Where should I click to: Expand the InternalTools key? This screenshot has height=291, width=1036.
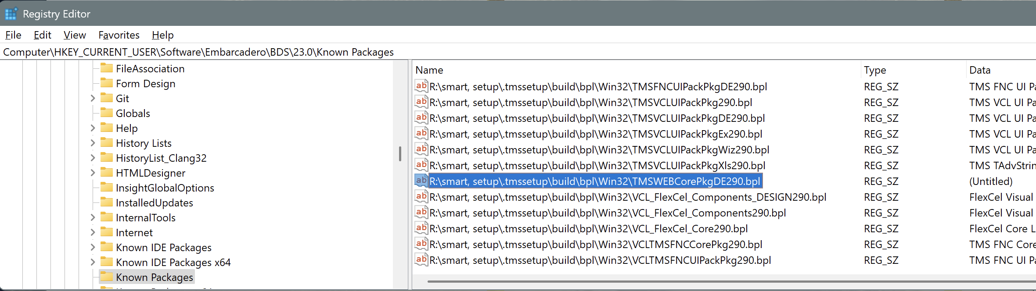point(93,218)
